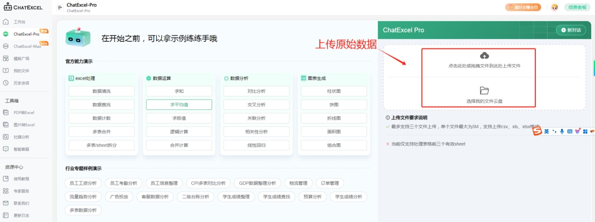The height and width of the screenshot is (222, 595).
Task: Click the green PRO hexagon icon in the sidebar
Action: coord(6,34)
